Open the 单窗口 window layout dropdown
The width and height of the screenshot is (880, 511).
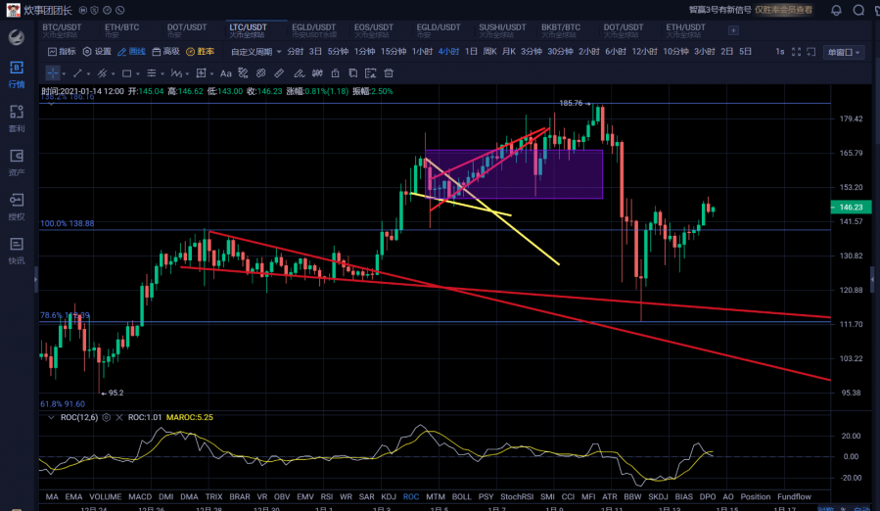(x=844, y=52)
